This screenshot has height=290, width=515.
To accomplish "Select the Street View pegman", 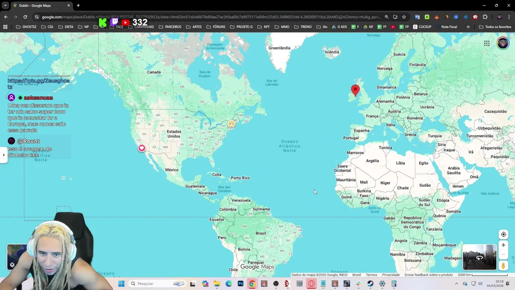I will [x=503, y=265].
